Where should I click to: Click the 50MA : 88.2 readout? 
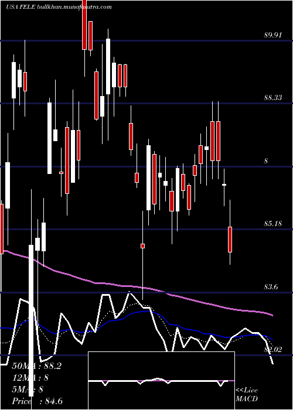click(36, 366)
